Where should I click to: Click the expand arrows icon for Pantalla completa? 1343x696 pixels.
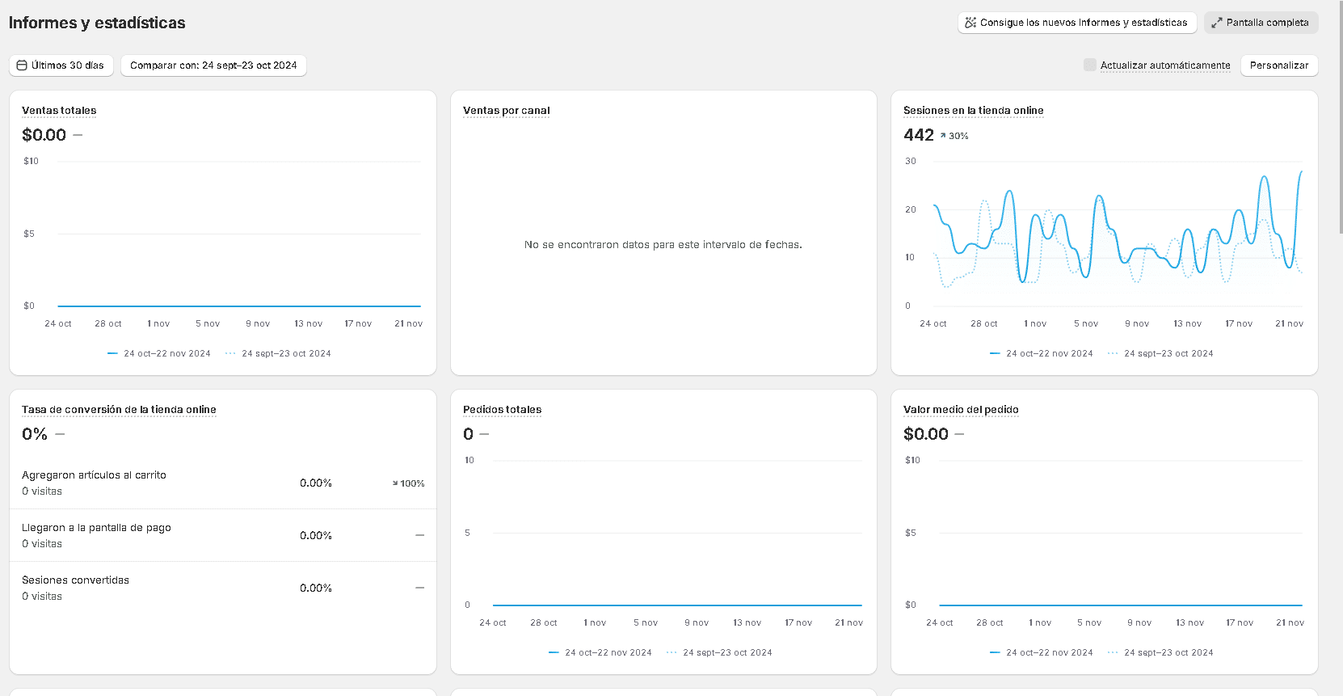(1216, 23)
